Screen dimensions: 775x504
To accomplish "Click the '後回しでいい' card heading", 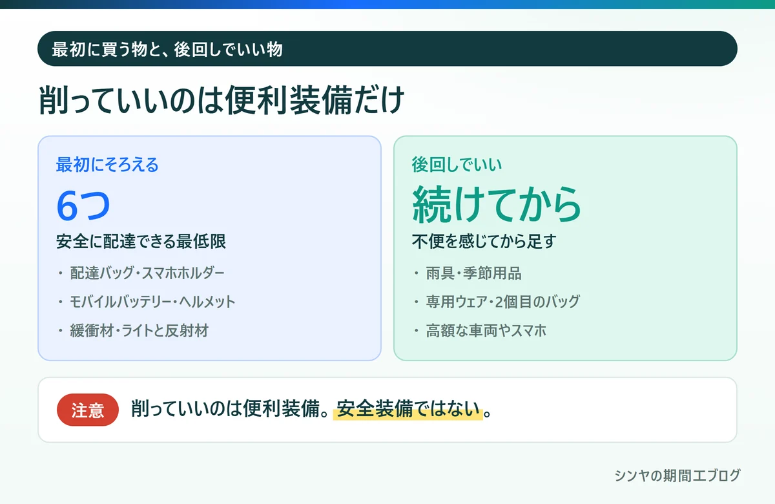I will pos(457,165).
